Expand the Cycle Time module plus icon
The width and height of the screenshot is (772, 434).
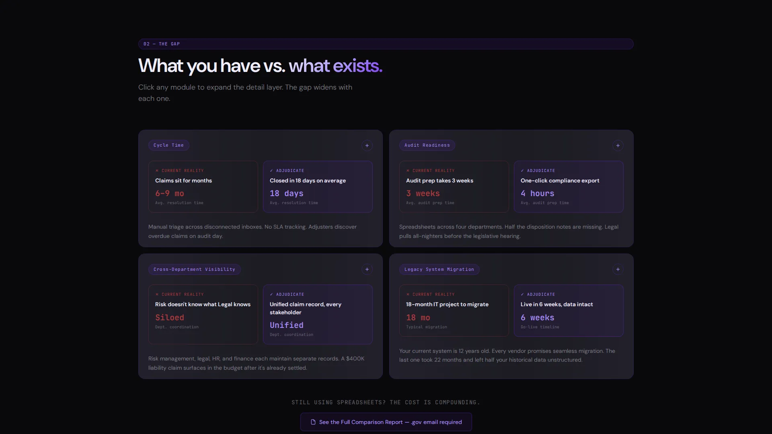[x=367, y=145]
